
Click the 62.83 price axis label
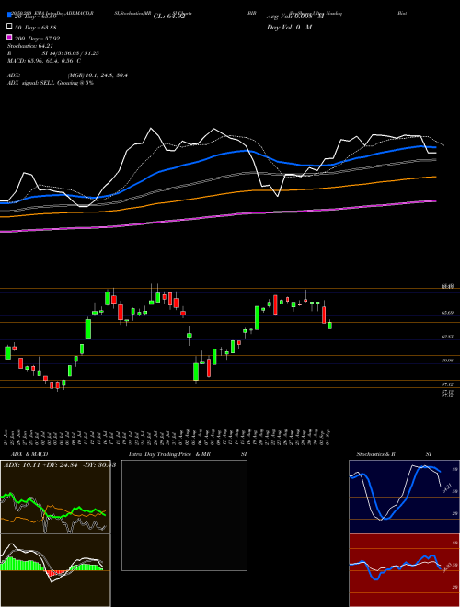447,337
